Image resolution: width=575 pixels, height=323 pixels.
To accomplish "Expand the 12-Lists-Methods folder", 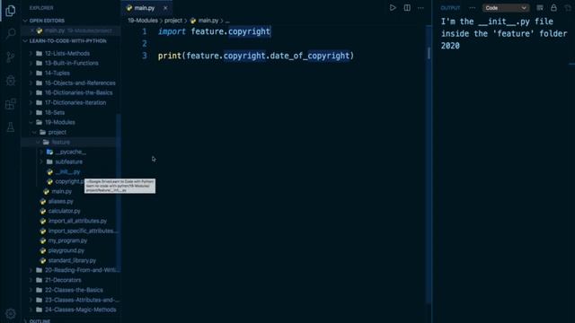I will 67,54.
